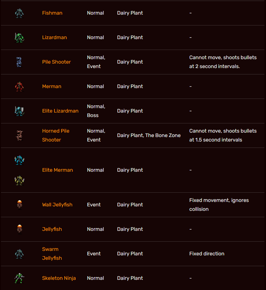The width and height of the screenshot is (266, 290).
Task: Go to the Elite Merman page link
Action: click(x=57, y=170)
